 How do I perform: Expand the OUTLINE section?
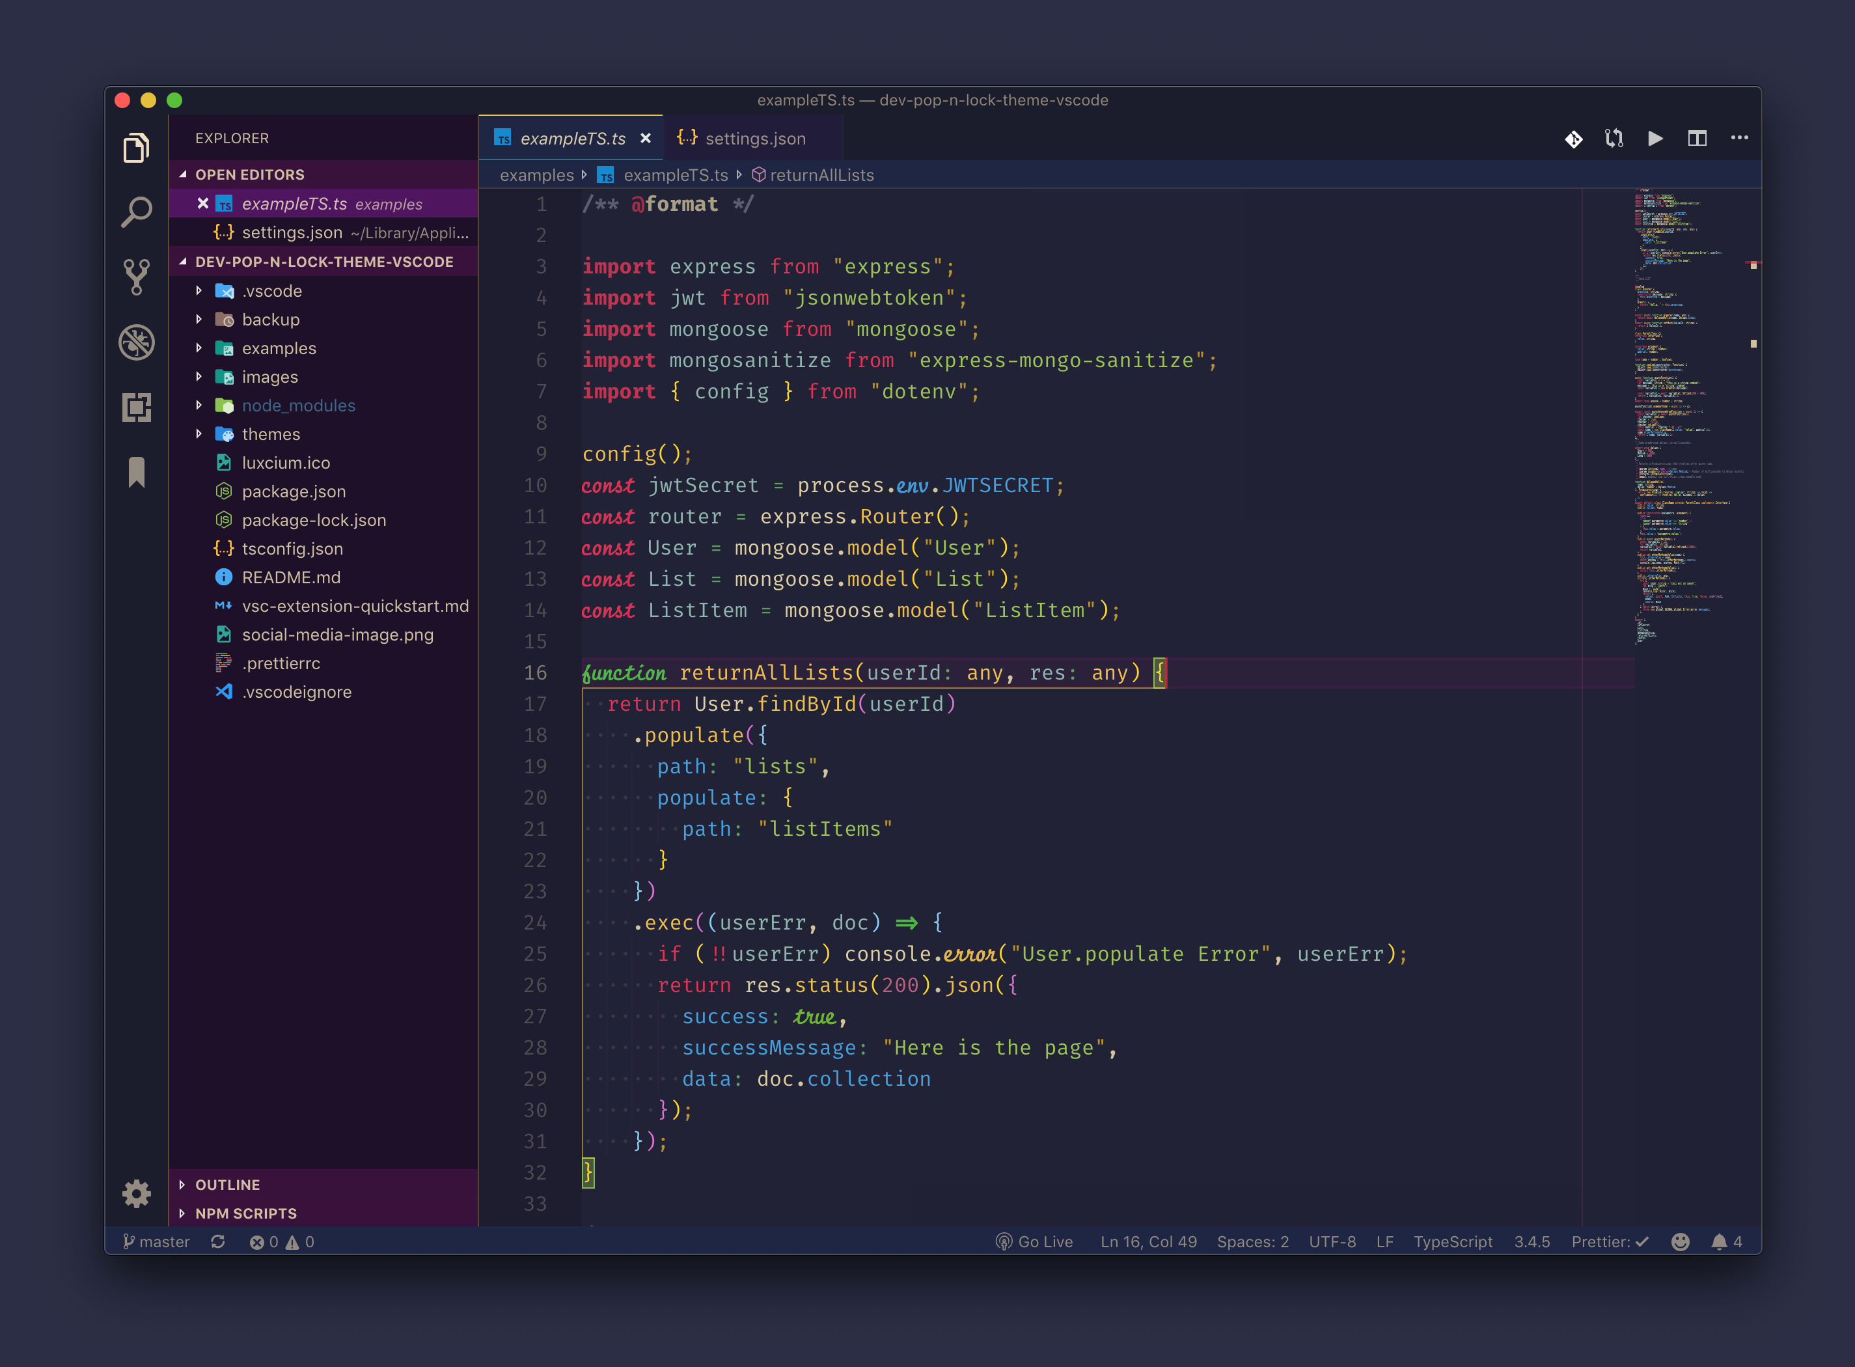tap(227, 1184)
